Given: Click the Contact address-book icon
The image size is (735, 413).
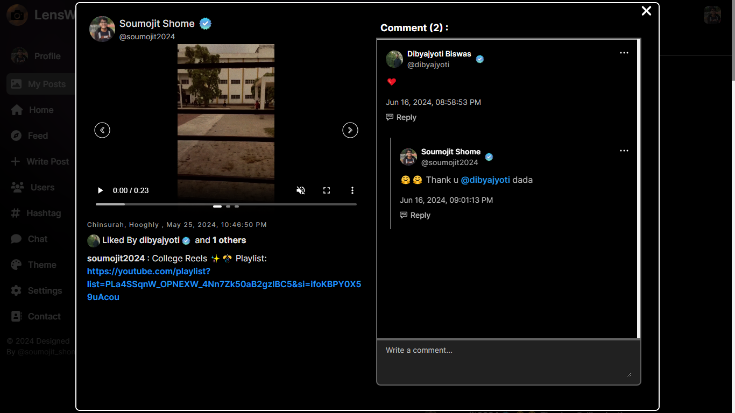Looking at the screenshot, I should [x=16, y=316].
